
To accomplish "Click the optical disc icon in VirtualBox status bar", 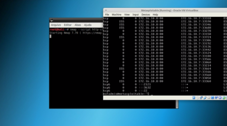I will coord(197,98).
